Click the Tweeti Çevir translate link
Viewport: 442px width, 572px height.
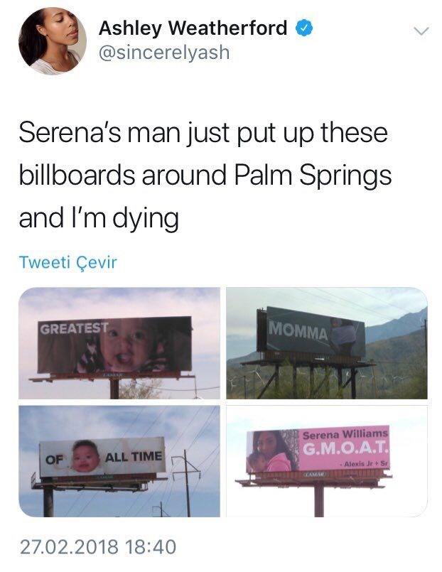click(x=68, y=262)
